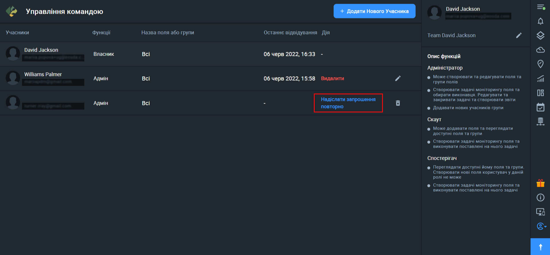Click the weather cloud icon
This screenshot has width=550, height=255.
[540, 50]
